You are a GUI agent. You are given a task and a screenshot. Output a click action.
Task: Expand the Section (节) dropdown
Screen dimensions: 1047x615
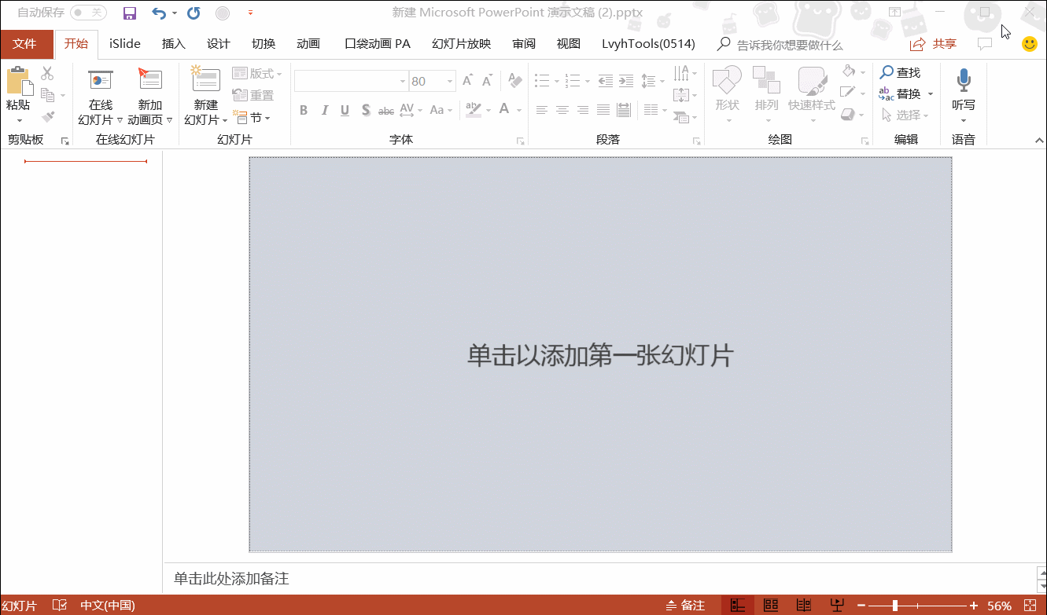pyautogui.click(x=267, y=118)
